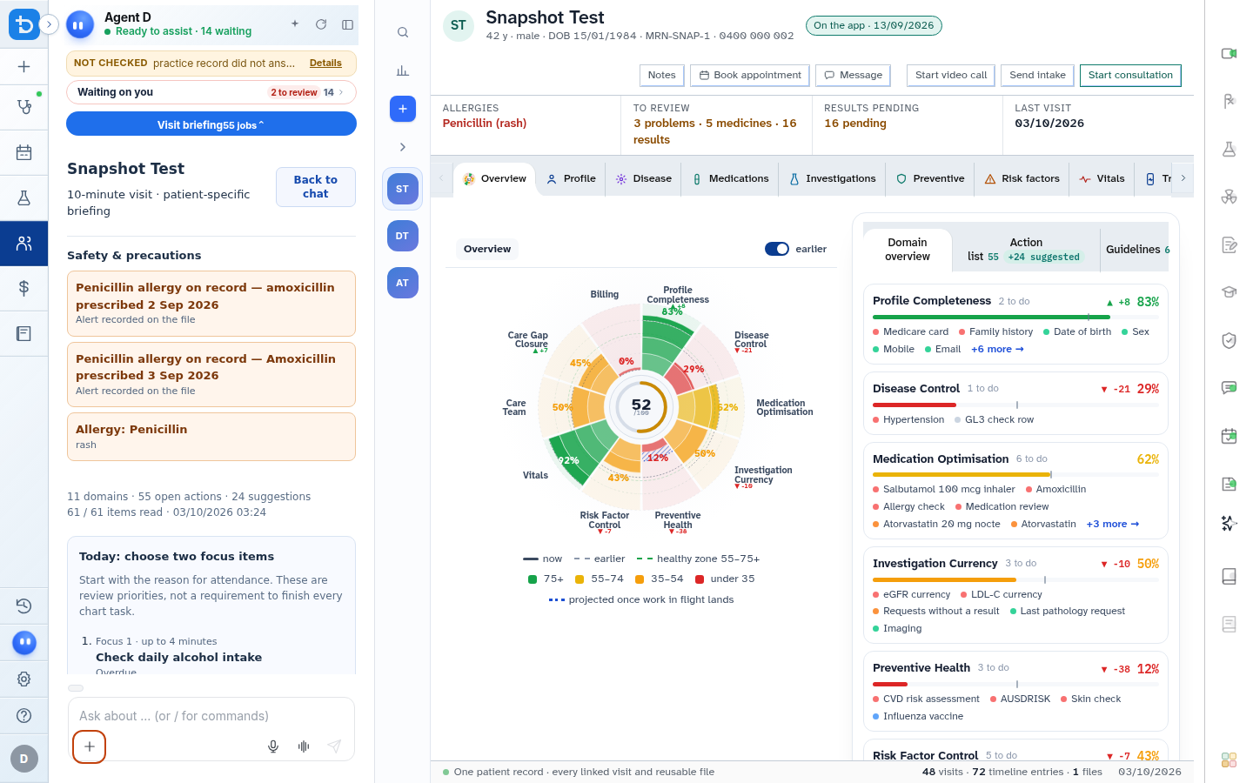
Task: Open the history clock icon in sidebar
Action: [24, 606]
